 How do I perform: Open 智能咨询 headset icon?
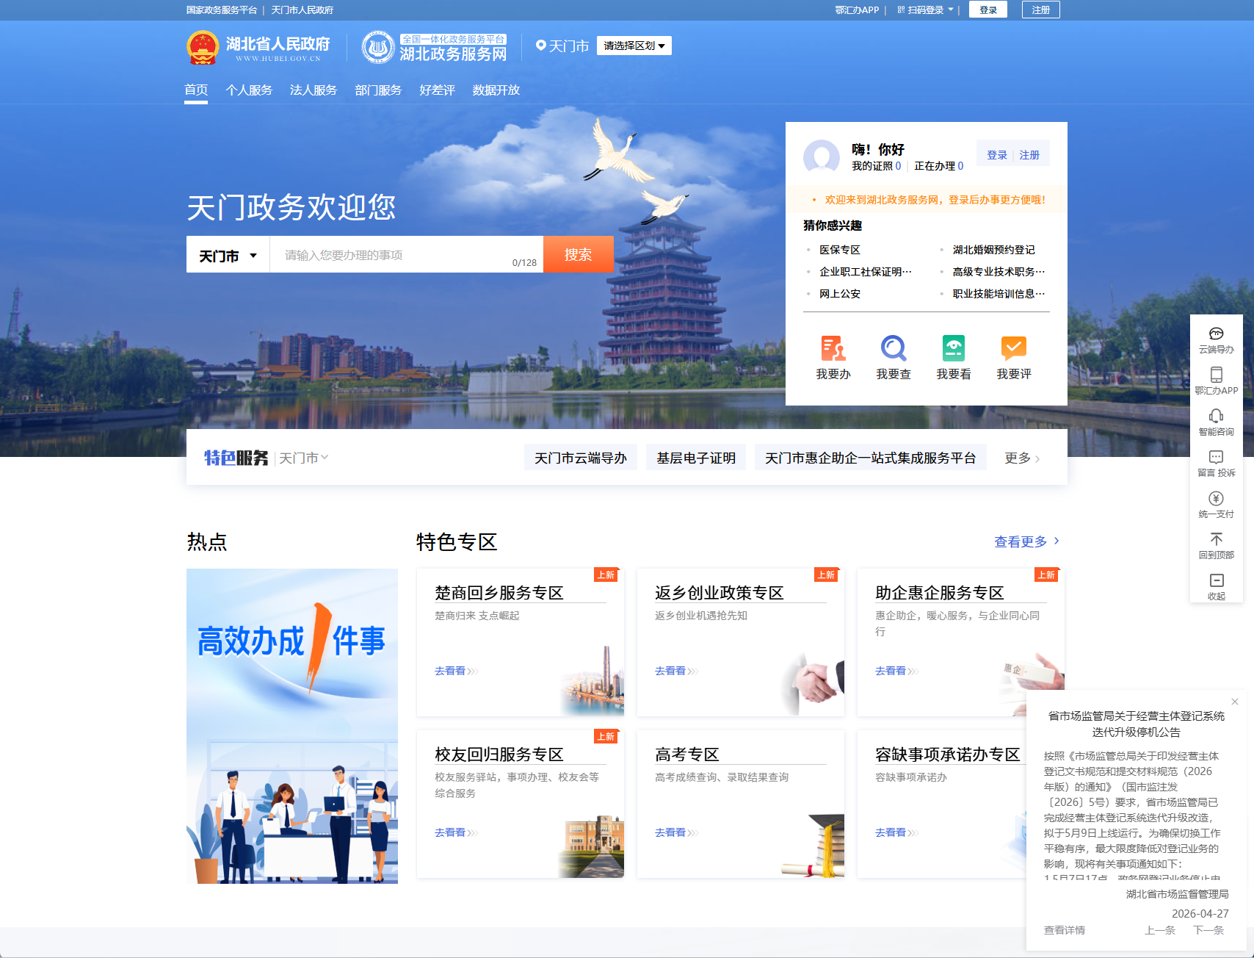pyautogui.click(x=1217, y=416)
